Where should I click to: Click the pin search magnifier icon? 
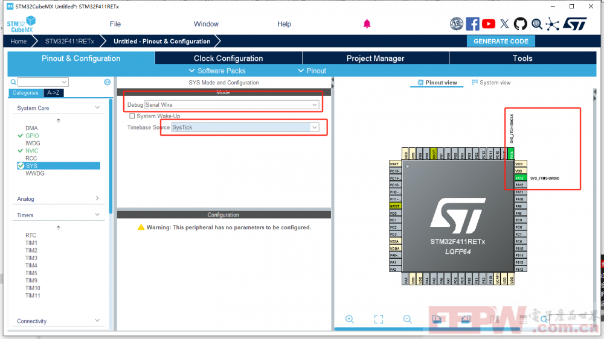(x=544, y=319)
